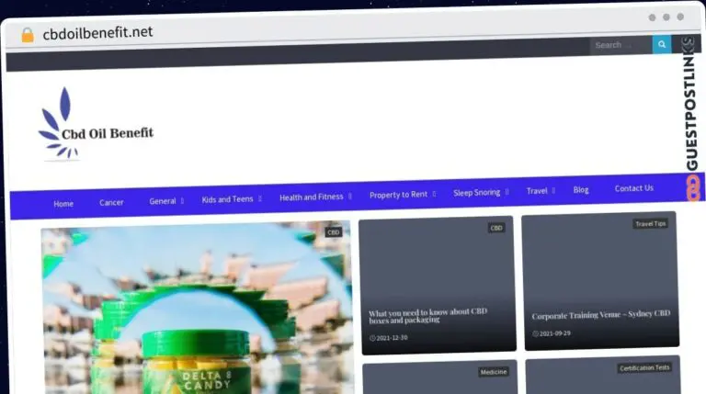Screen dimensions: 706x394
Task: Open the Home menu item
Action: pos(63,204)
